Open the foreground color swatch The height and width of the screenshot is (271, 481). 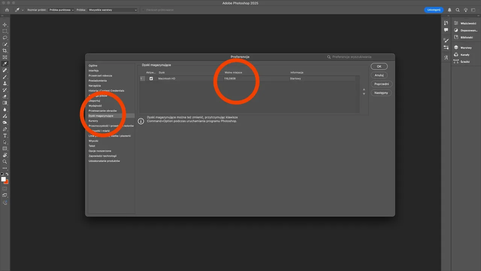coord(3,180)
